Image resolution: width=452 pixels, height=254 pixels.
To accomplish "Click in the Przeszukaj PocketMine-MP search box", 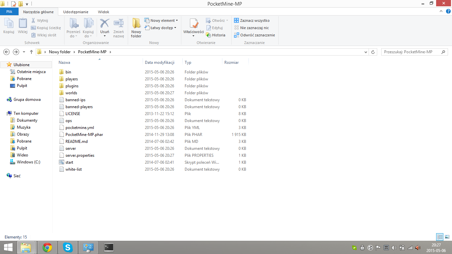I will (x=415, y=52).
